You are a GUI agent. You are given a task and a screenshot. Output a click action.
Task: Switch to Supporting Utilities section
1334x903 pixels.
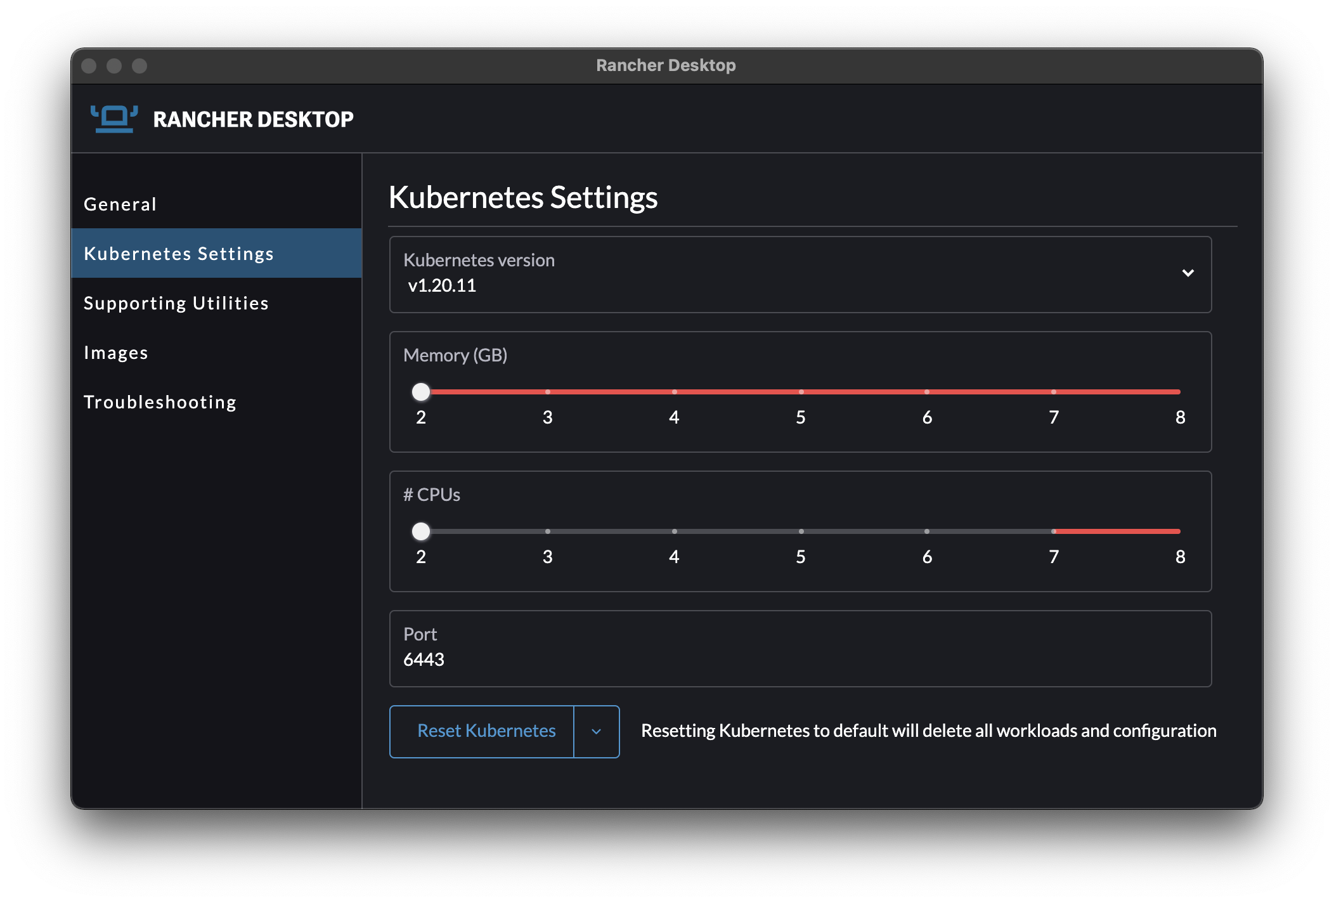pyautogui.click(x=176, y=303)
